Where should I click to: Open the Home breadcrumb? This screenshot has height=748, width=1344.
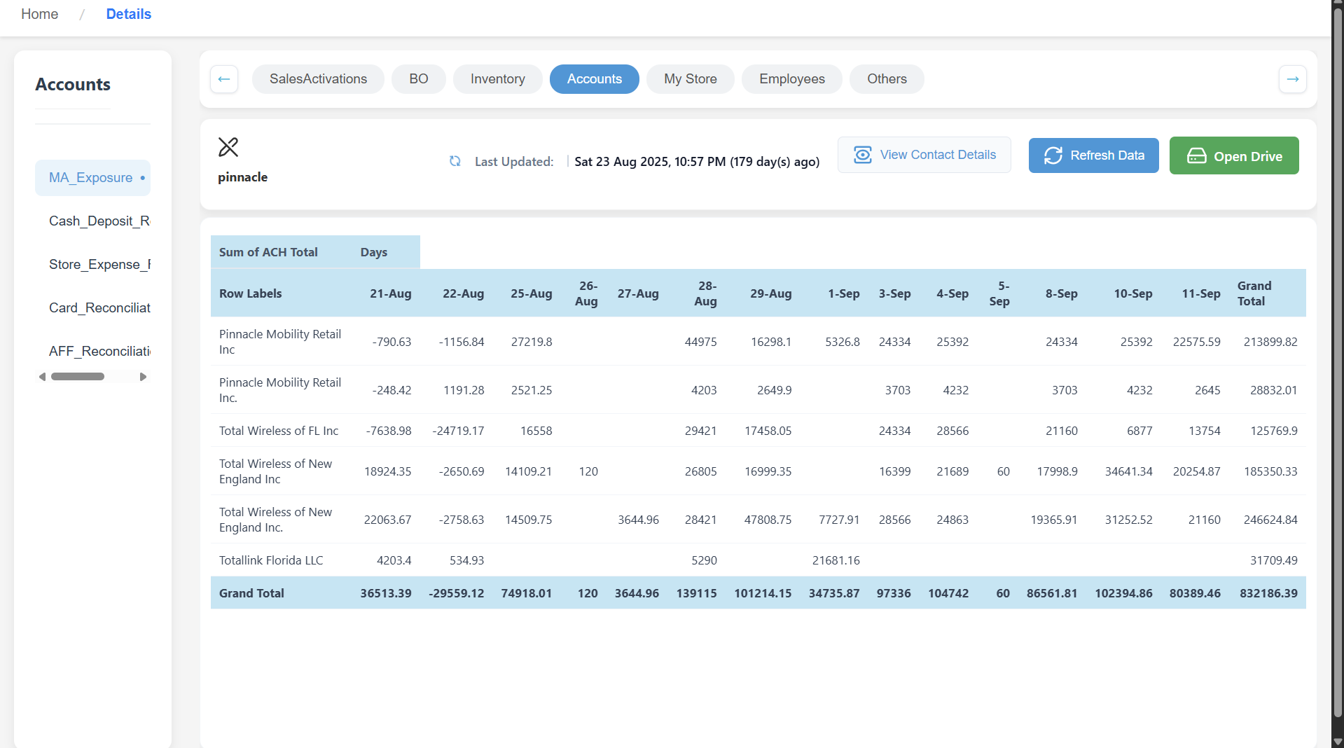point(39,14)
